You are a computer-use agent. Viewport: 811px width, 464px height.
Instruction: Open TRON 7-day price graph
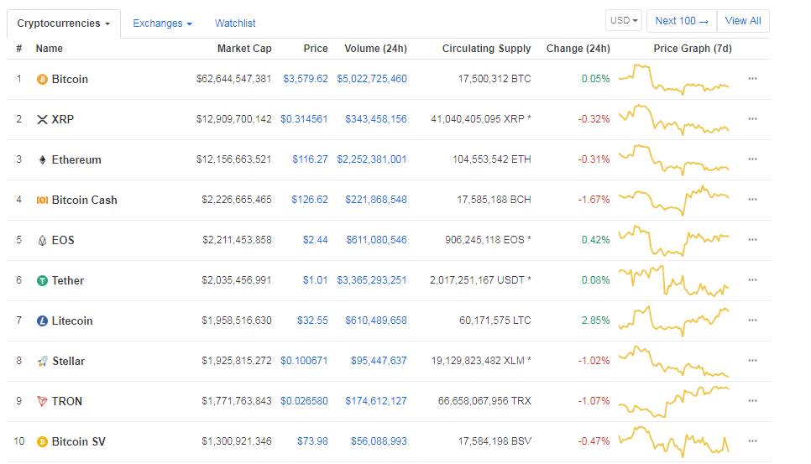click(674, 402)
